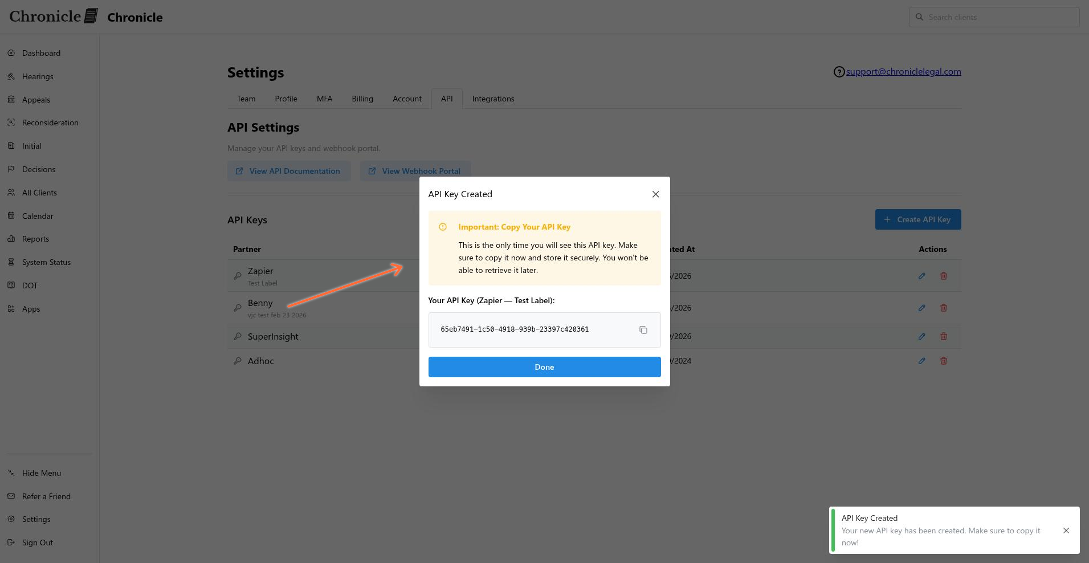
Task: Switch to the Profile tab
Action: [286, 99]
